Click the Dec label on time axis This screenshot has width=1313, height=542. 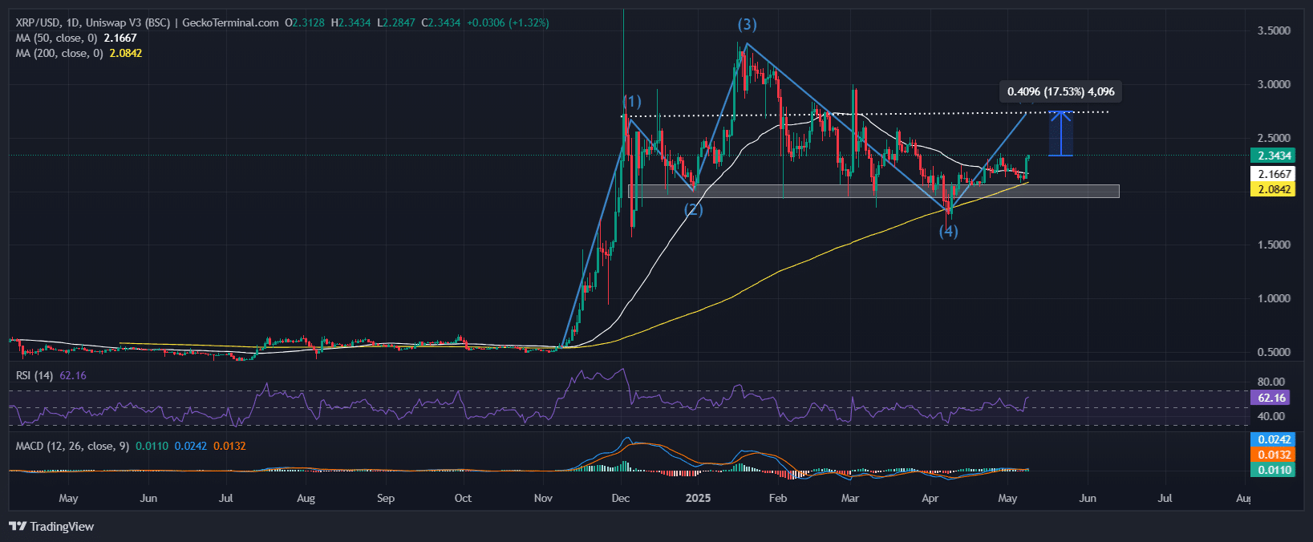pos(620,498)
